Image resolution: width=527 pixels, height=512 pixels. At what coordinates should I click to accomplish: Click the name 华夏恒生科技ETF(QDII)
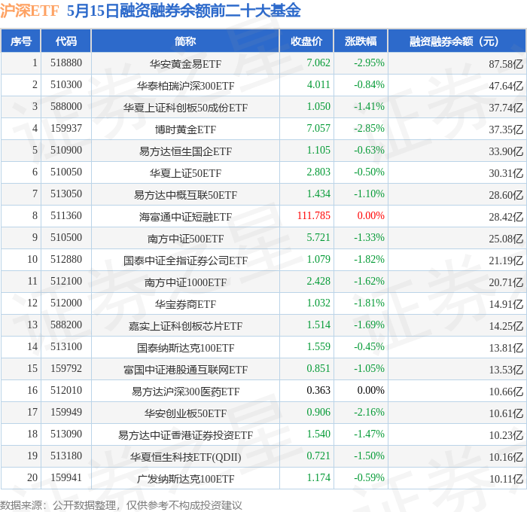185,457
